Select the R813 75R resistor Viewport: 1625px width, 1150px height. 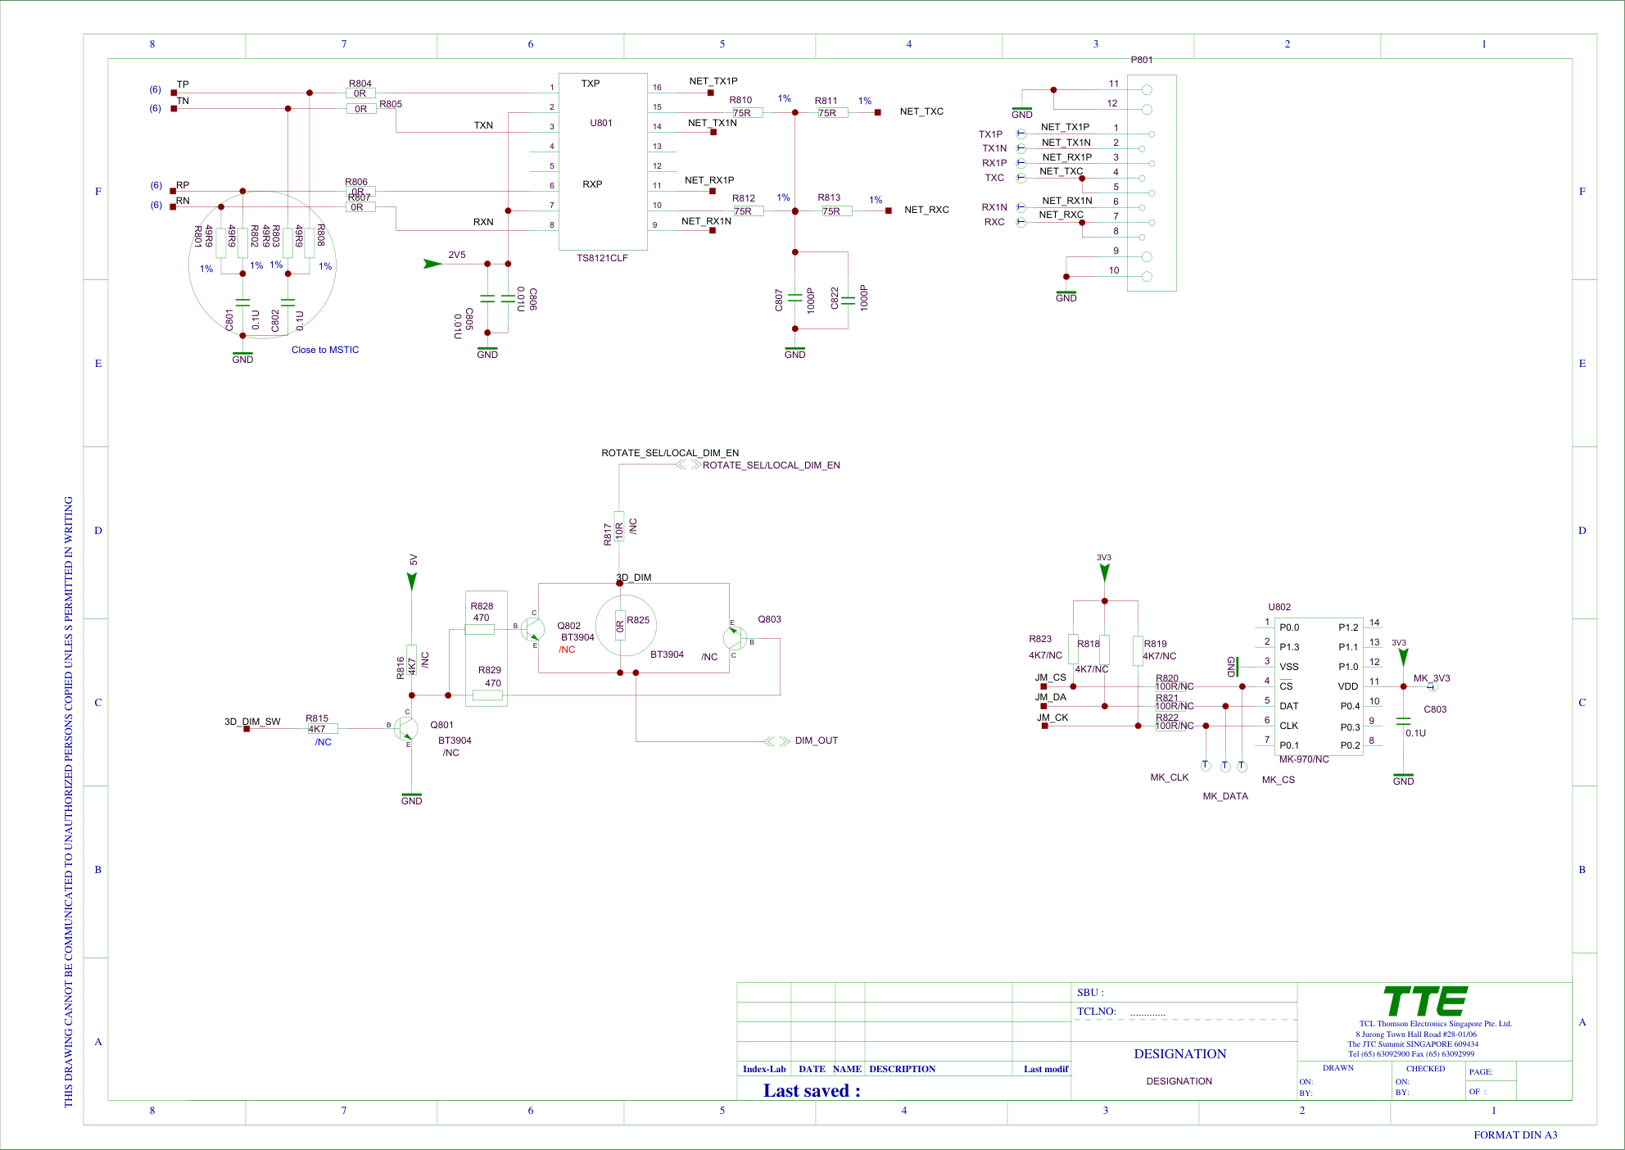[837, 211]
